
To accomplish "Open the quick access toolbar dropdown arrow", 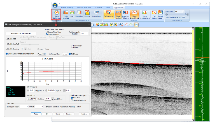I will coord(60,4).
